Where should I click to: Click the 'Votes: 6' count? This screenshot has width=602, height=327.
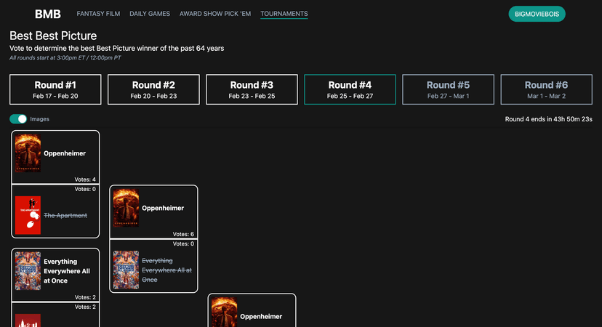point(183,234)
